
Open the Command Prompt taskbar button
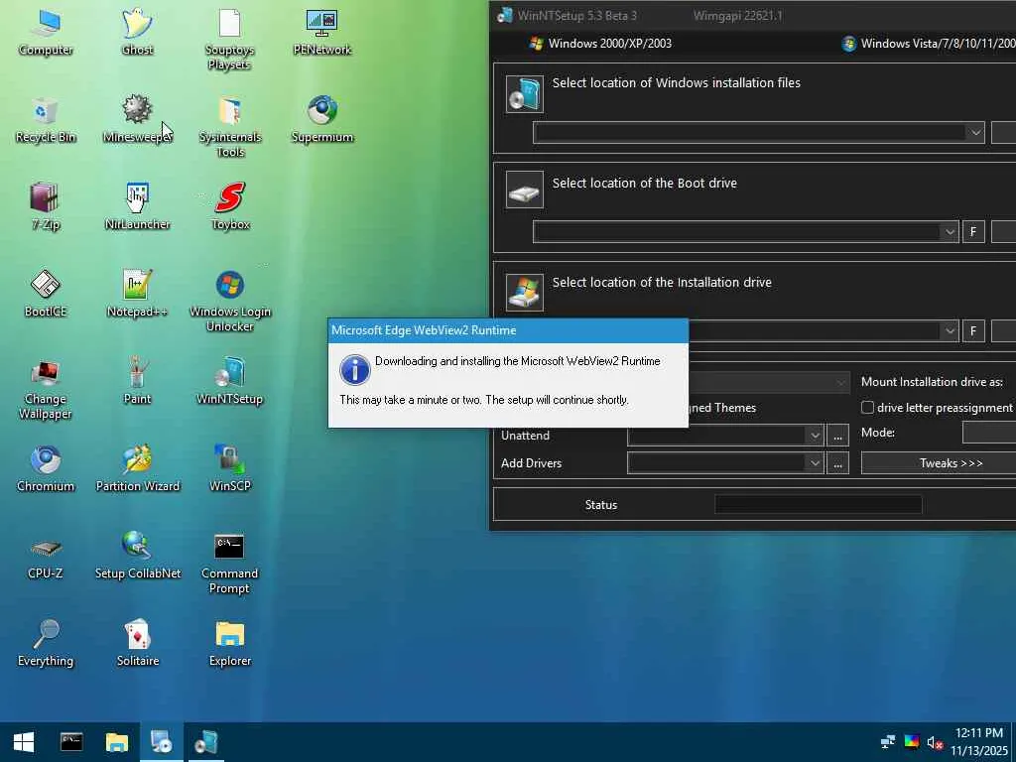[71, 742]
